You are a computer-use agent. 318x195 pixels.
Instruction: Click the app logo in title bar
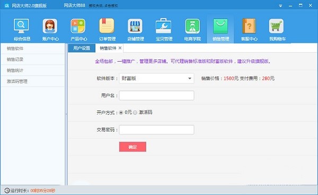tap(7, 5)
